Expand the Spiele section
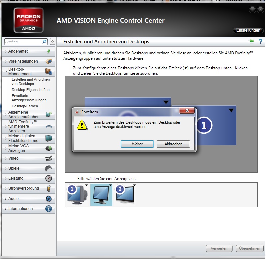Image resolution: width=266 pixels, height=260 pixels. pos(6,168)
